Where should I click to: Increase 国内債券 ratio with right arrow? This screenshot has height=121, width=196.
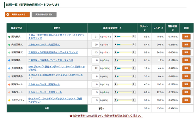(x=134, y=60)
